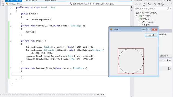
Task: Collapse all nodes in Solution Explorer
Action: pos(159,4)
